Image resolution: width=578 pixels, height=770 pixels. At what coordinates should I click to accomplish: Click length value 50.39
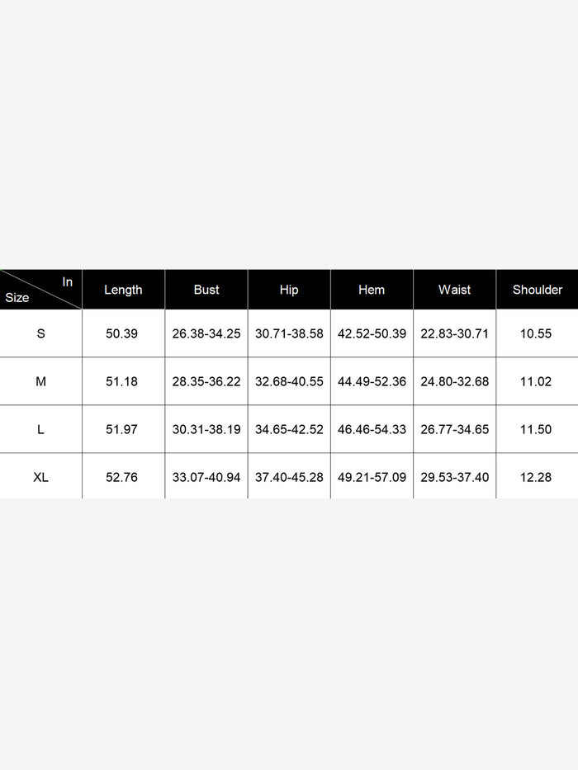(122, 333)
